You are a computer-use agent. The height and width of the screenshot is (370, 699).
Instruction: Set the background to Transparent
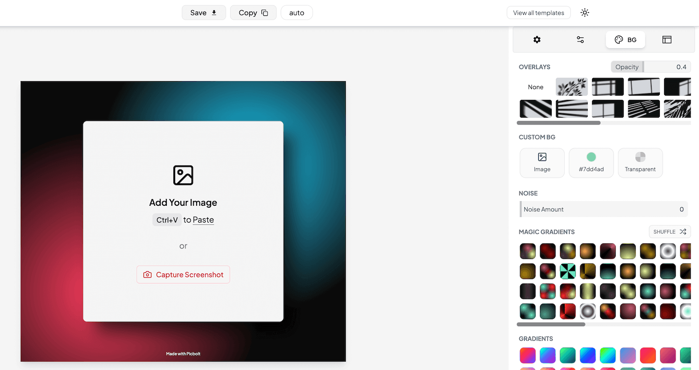click(x=640, y=163)
